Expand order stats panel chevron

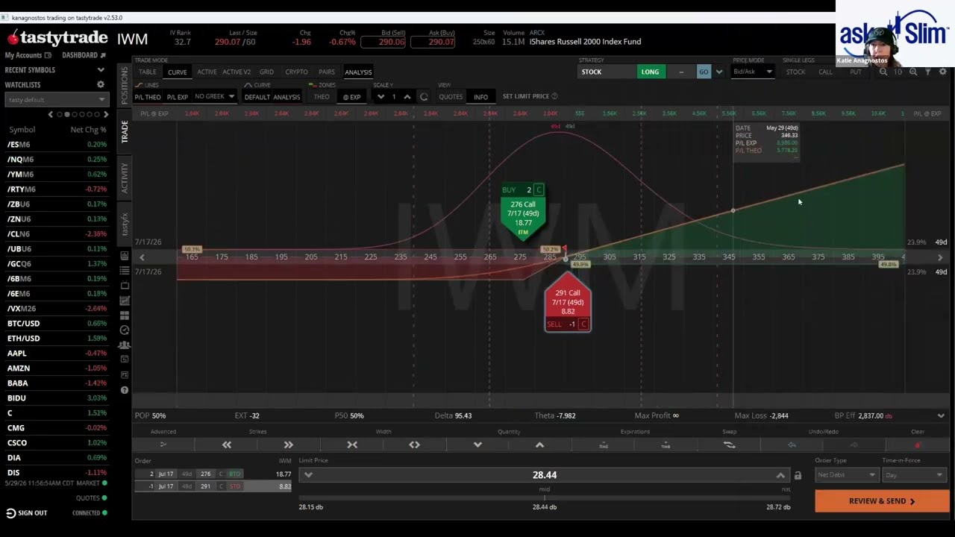pos(941,416)
